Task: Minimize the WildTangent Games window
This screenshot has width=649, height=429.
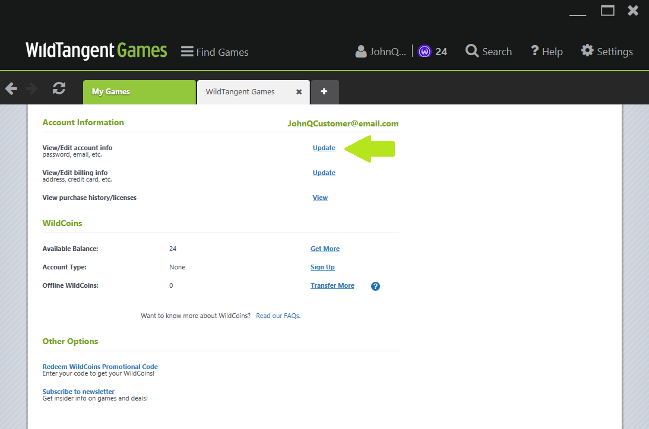Action: click(x=578, y=14)
